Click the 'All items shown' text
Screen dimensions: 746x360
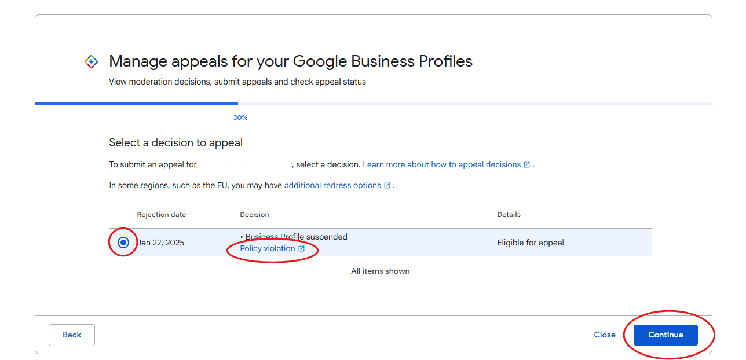pos(381,271)
